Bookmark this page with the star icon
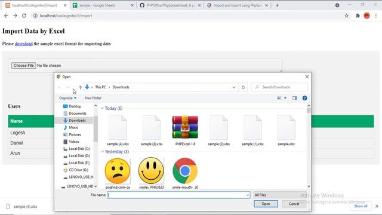 pyautogui.click(x=346, y=16)
